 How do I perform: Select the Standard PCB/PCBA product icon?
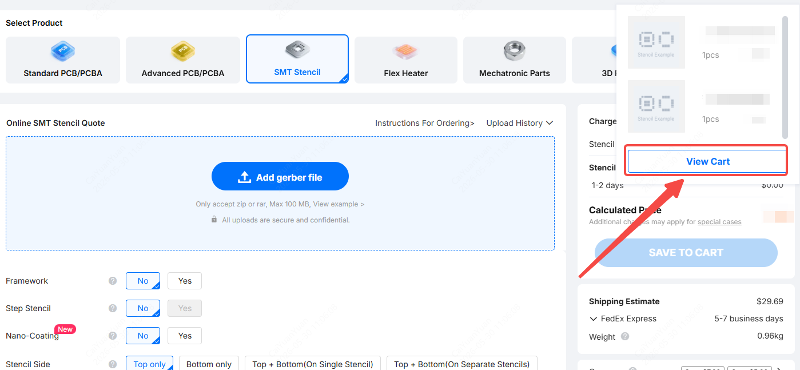63,51
